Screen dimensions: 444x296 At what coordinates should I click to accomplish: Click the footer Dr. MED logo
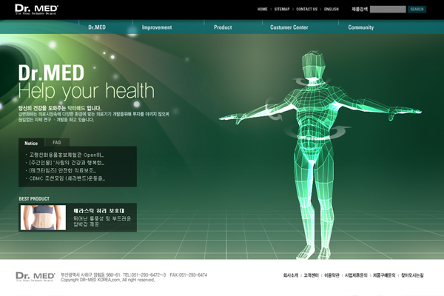tap(36, 276)
